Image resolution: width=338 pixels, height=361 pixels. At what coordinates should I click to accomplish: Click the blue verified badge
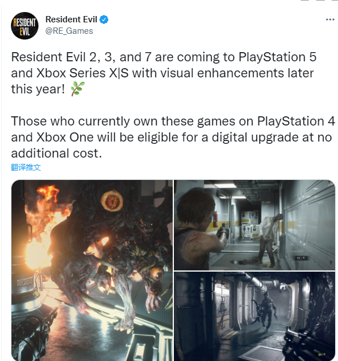[x=104, y=20]
